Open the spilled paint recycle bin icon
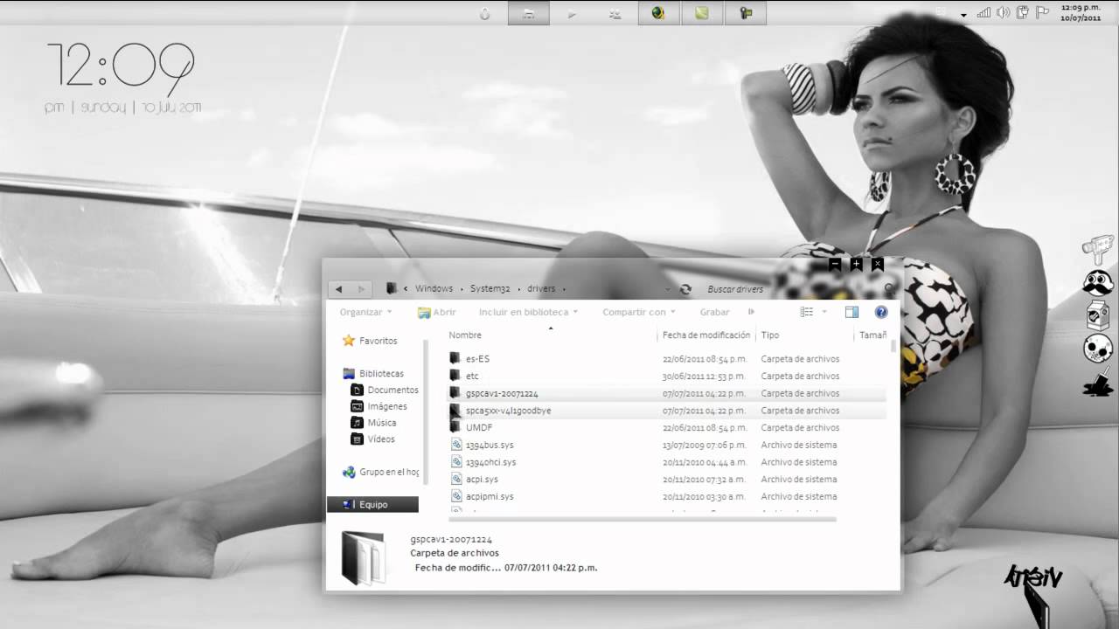 (1097, 382)
